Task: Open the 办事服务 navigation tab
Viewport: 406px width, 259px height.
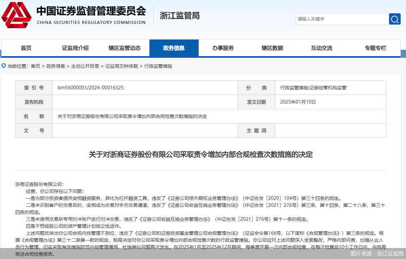Action: coord(223,48)
